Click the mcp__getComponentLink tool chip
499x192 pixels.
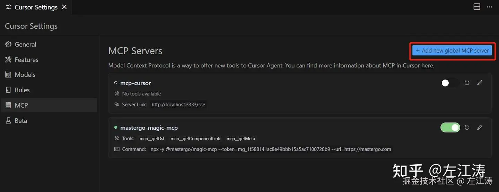coord(195,138)
